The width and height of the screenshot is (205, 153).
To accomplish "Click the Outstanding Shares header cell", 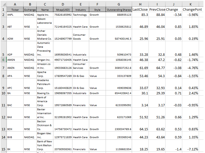I will point(119,10).
